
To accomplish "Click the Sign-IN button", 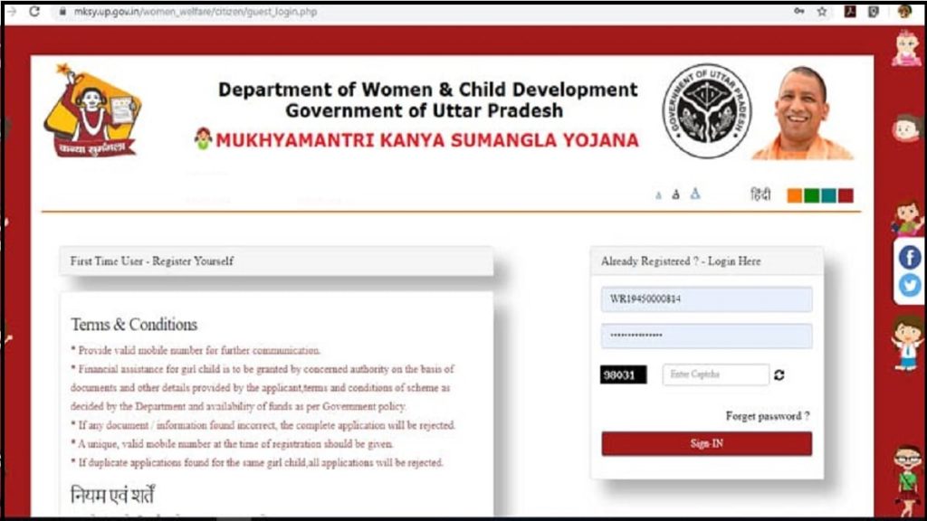I will (x=706, y=443).
